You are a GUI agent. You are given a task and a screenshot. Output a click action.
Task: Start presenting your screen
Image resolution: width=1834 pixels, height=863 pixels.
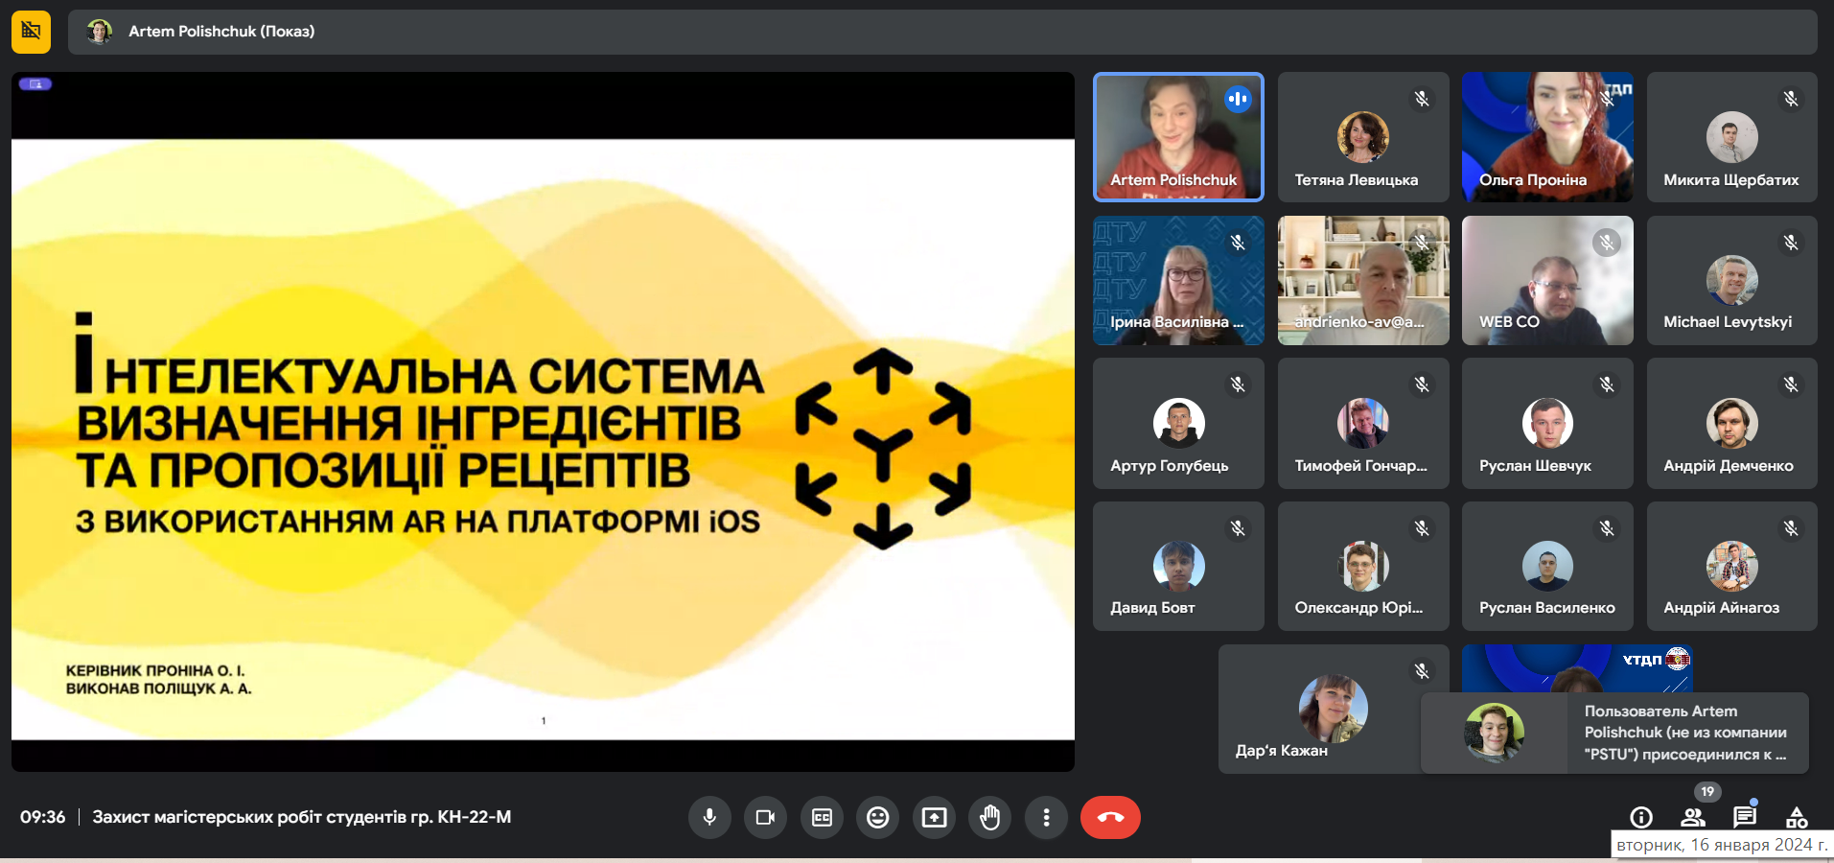pos(934,817)
